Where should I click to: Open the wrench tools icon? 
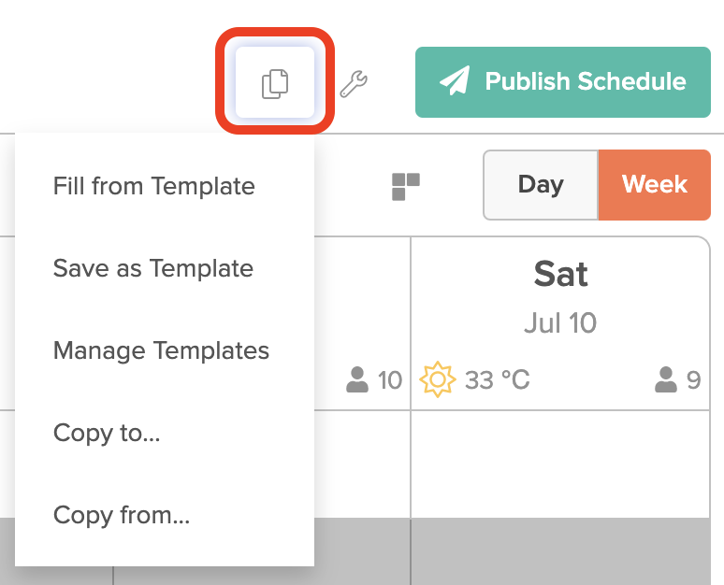point(354,84)
